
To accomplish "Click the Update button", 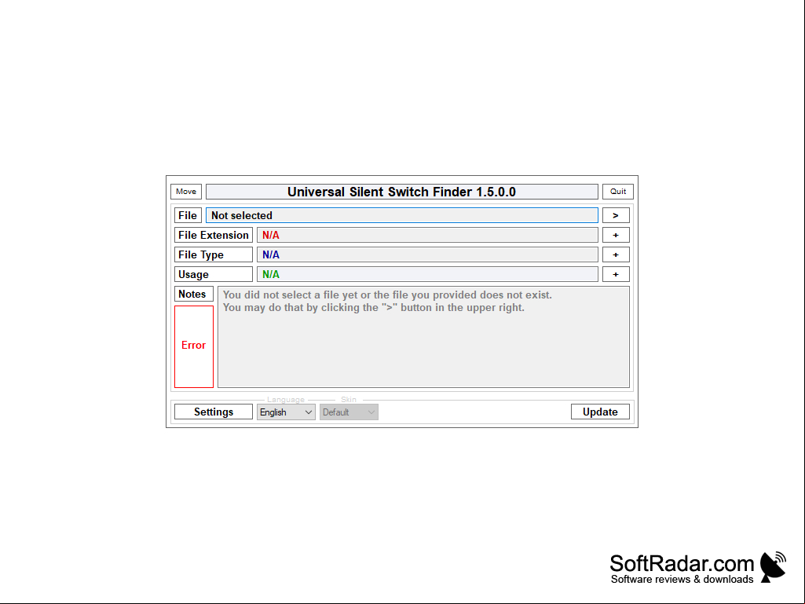I will 600,412.
